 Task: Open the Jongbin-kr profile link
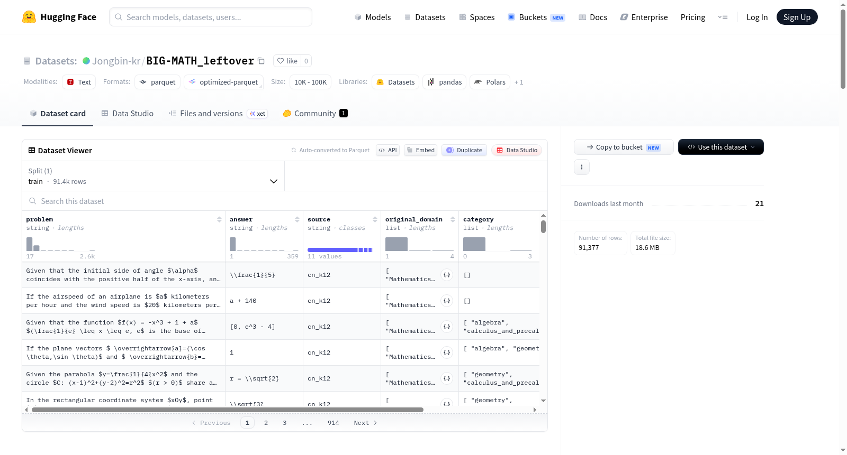(116, 61)
